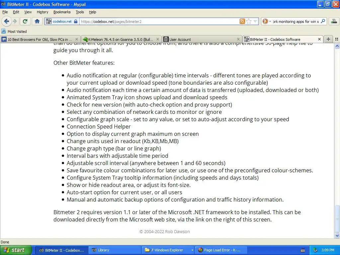Switch to the K-Meleon 76.4.5 tab
The height and width of the screenshot is (255, 340).
121,40
